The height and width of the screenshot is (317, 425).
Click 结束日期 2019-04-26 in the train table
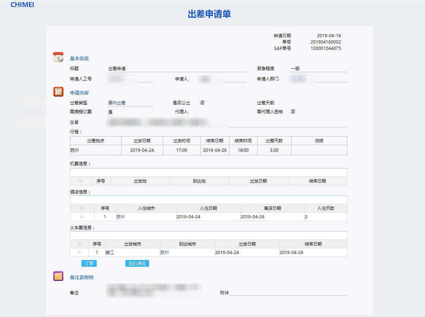click(x=313, y=252)
